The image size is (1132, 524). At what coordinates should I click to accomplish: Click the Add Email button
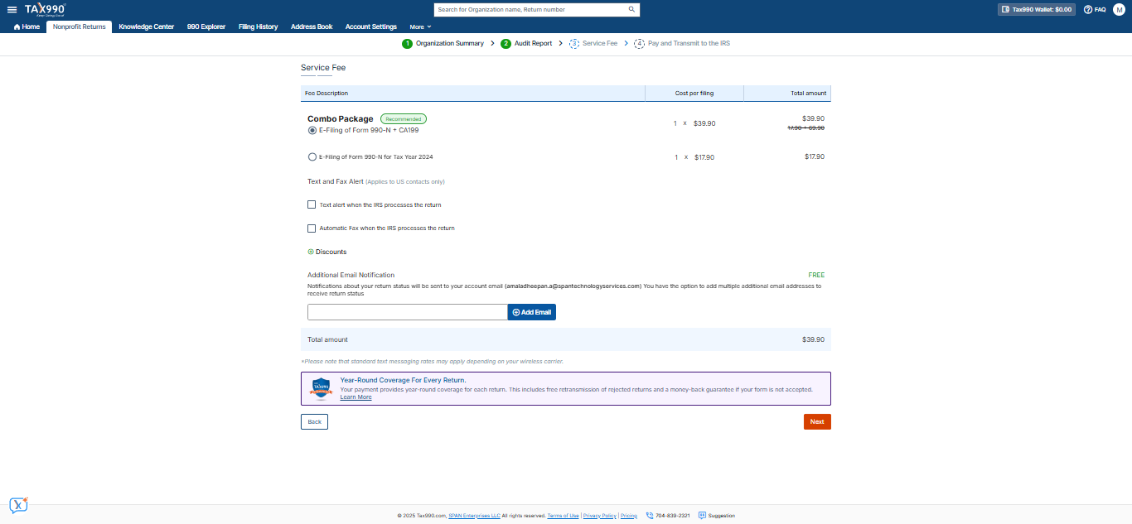coord(531,312)
